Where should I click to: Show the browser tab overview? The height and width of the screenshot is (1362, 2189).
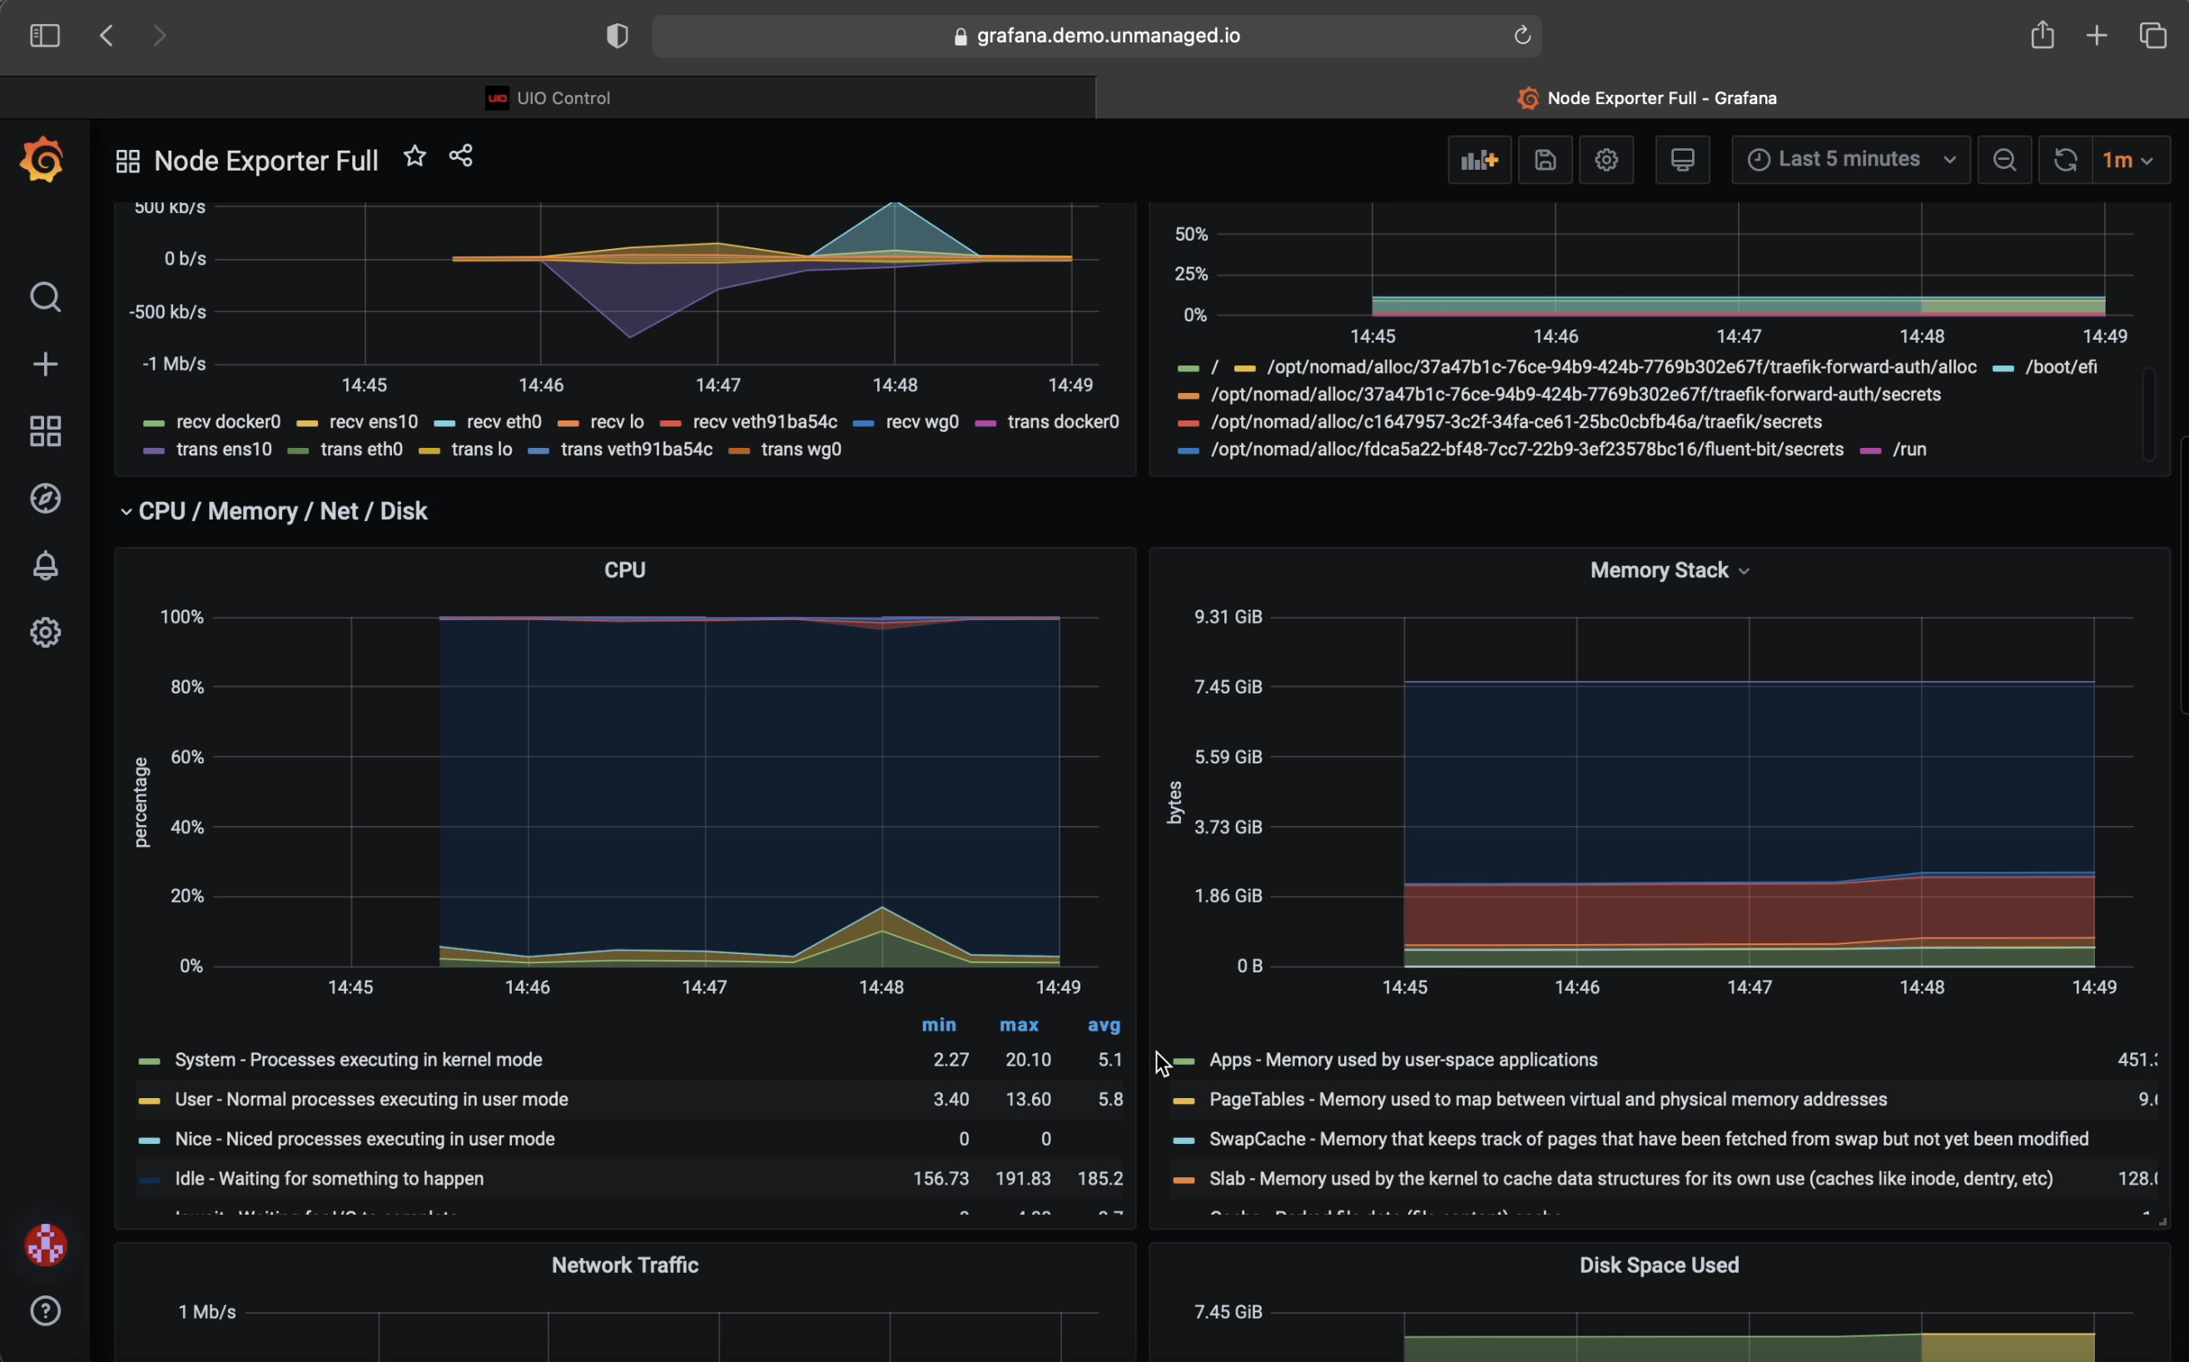[x=2152, y=36]
